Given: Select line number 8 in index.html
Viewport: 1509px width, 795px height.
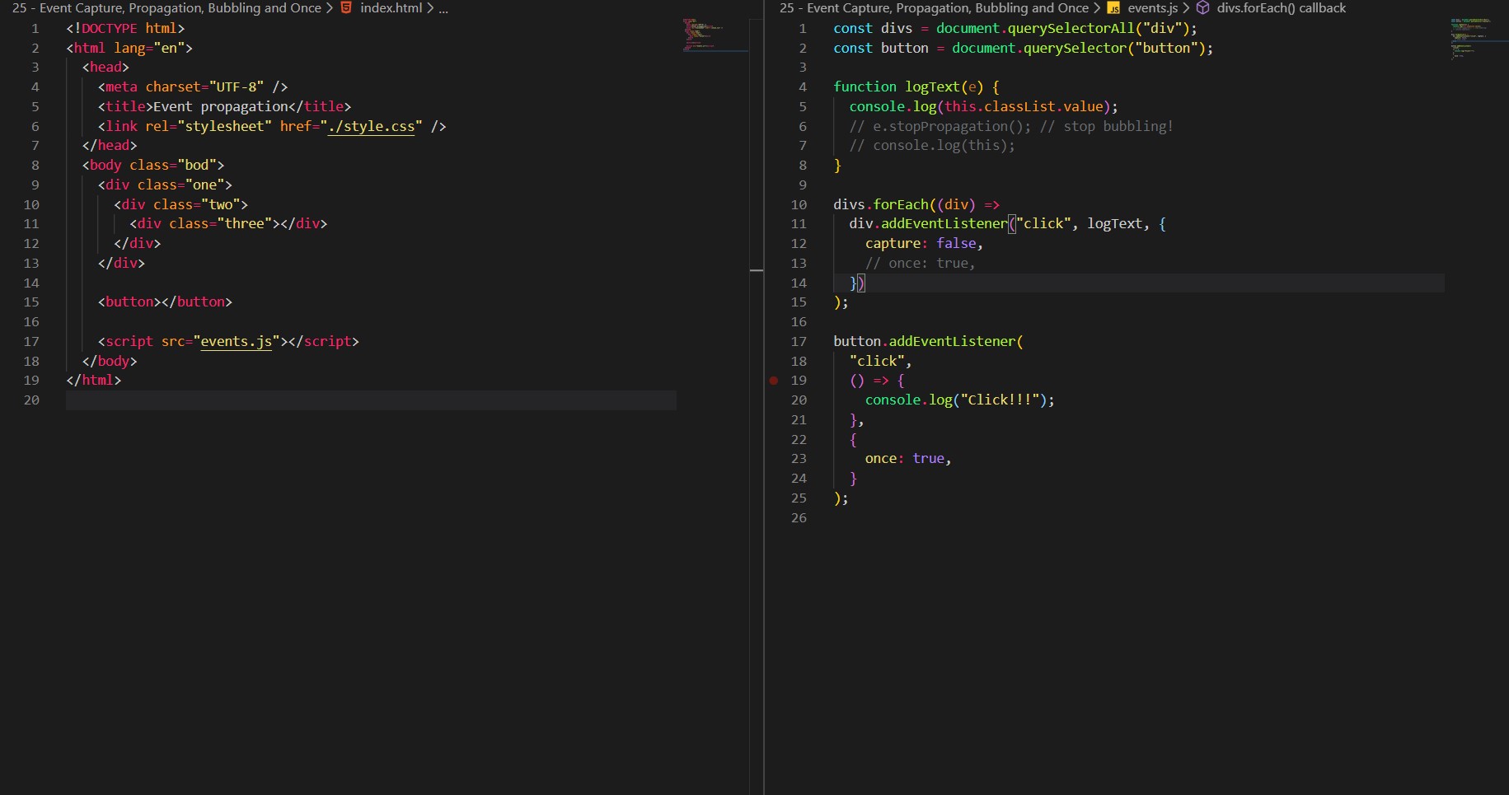Looking at the screenshot, I should [35, 165].
